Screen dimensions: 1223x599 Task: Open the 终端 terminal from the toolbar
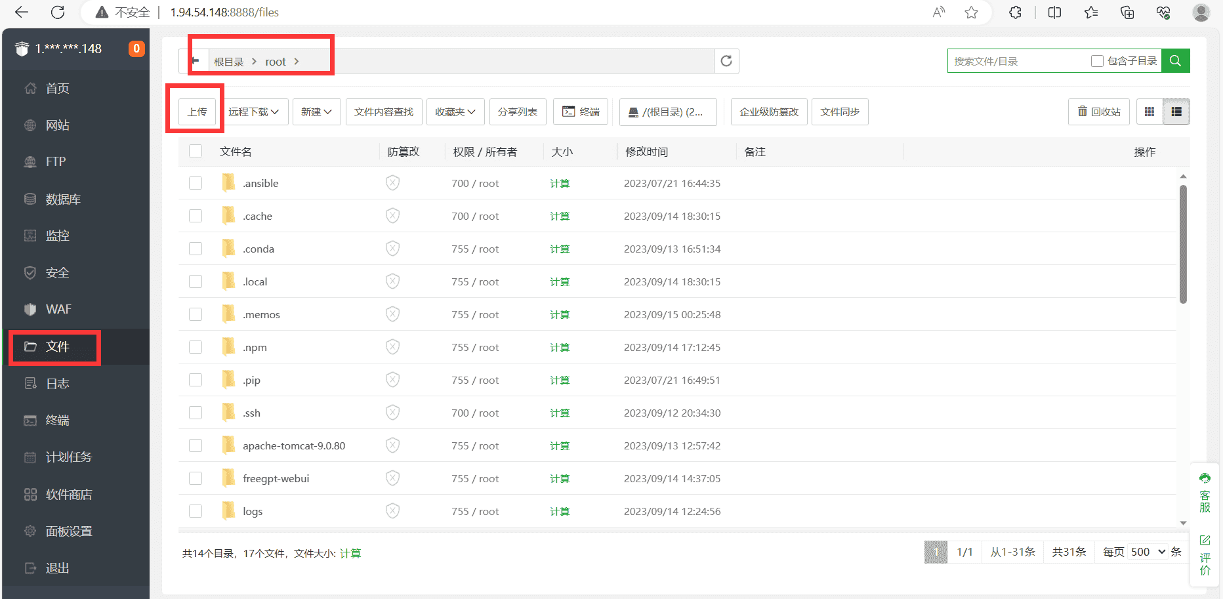coord(580,112)
